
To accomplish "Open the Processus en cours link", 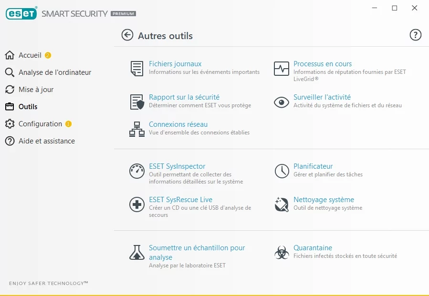I will (x=323, y=64).
